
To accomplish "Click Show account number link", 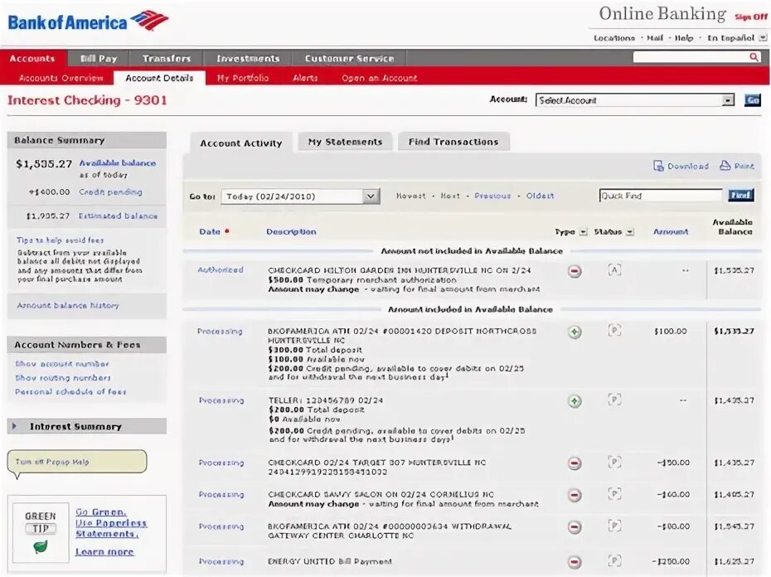I will [x=62, y=364].
